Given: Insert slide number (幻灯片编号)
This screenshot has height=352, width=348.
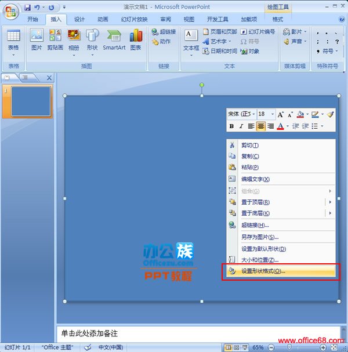Looking at the screenshot, I should click(x=258, y=32).
